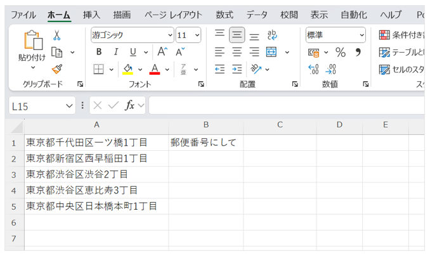Click the cut (scissors) icon
The height and width of the screenshot is (256, 430).
(x=56, y=35)
